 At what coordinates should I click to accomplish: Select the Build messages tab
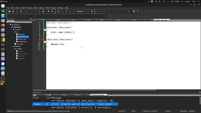[x=98, y=95]
